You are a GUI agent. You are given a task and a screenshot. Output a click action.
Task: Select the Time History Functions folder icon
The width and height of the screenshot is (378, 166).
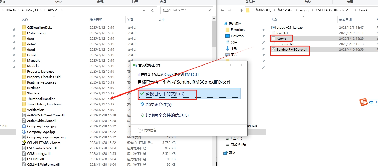24,104
